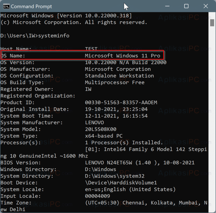The width and height of the screenshot is (216, 213).
Task: Click the model value 20L5S08K00
Action: click(x=101, y=129)
